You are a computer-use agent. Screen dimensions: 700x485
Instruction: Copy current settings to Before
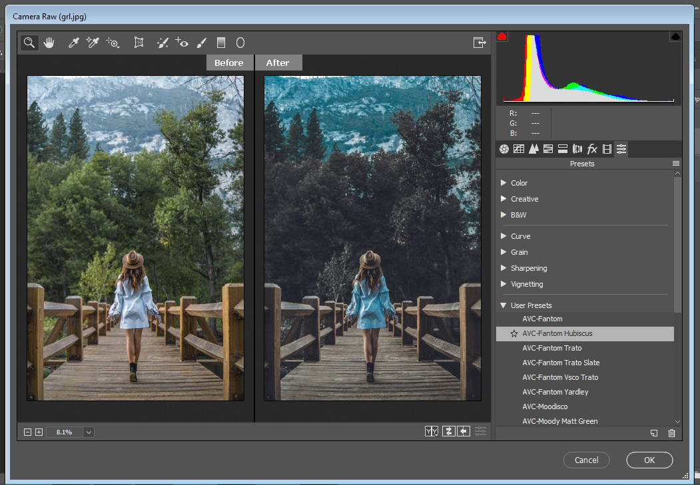coord(464,431)
